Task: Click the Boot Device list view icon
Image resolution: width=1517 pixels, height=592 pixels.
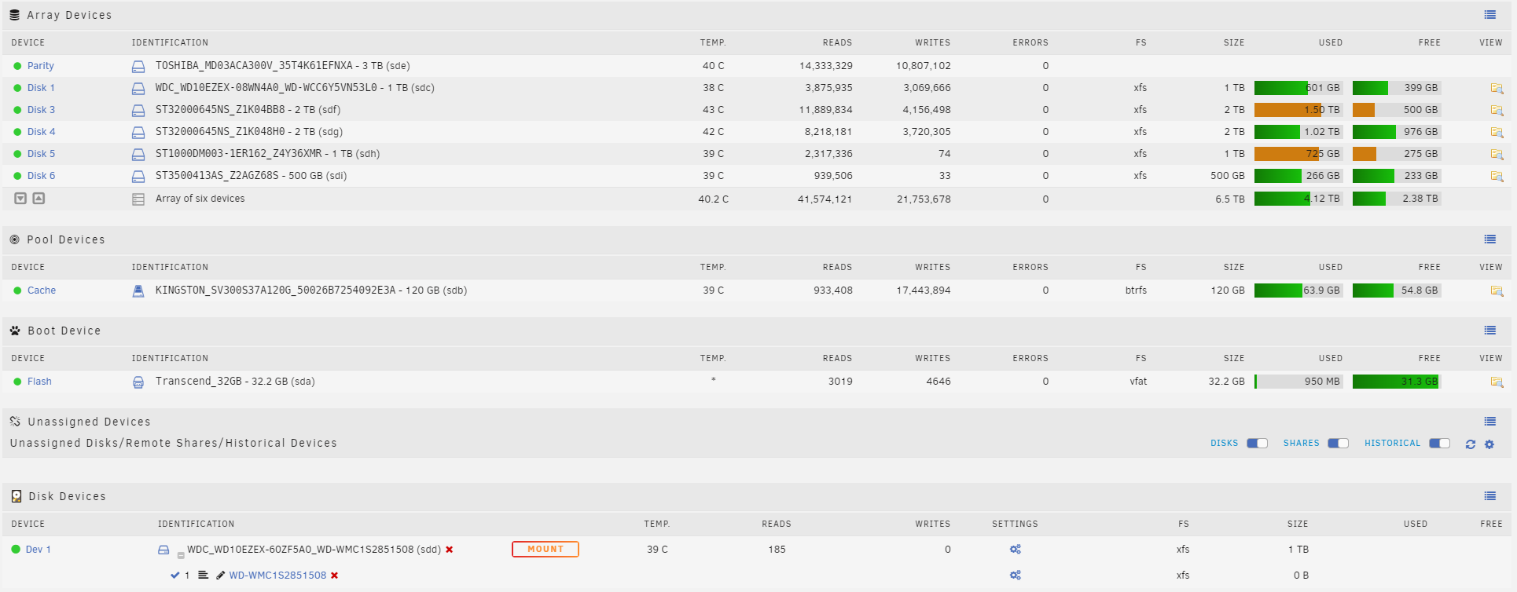Action: coord(1489,331)
